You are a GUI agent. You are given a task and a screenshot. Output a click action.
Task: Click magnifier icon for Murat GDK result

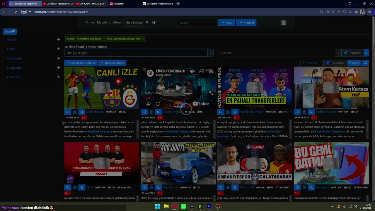[x=235, y=187]
